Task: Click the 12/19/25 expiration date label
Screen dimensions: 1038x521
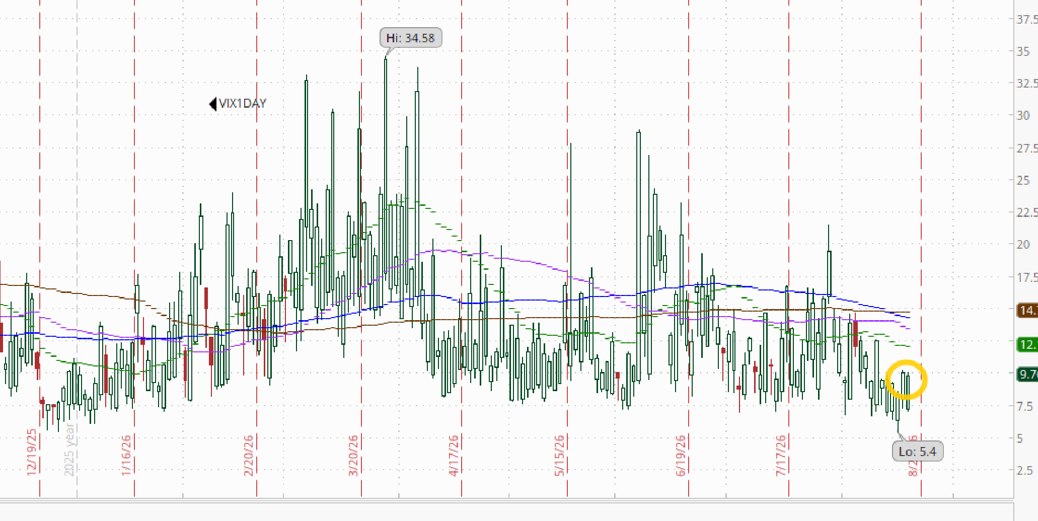Action: tap(32, 452)
